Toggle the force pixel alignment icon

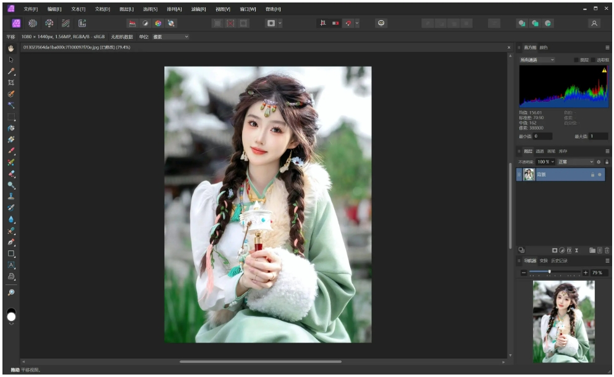point(322,23)
